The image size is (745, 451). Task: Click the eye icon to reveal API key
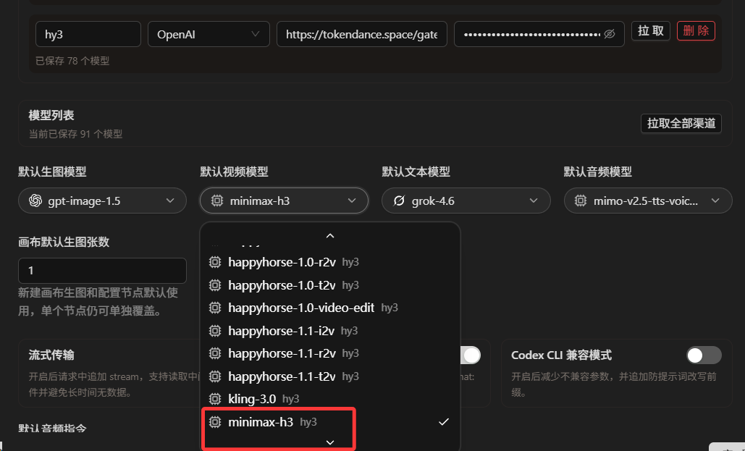(610, 34)
